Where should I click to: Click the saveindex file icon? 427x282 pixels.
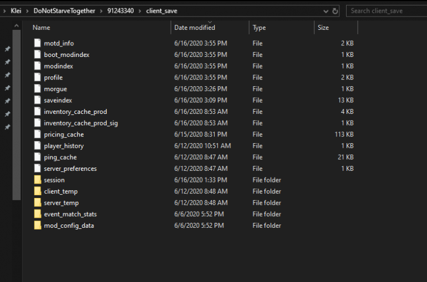coord(37,100)
